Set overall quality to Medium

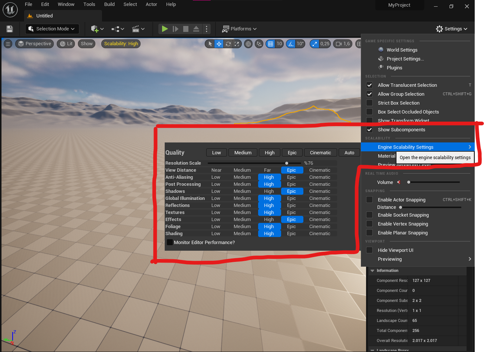tap(243, 152)
